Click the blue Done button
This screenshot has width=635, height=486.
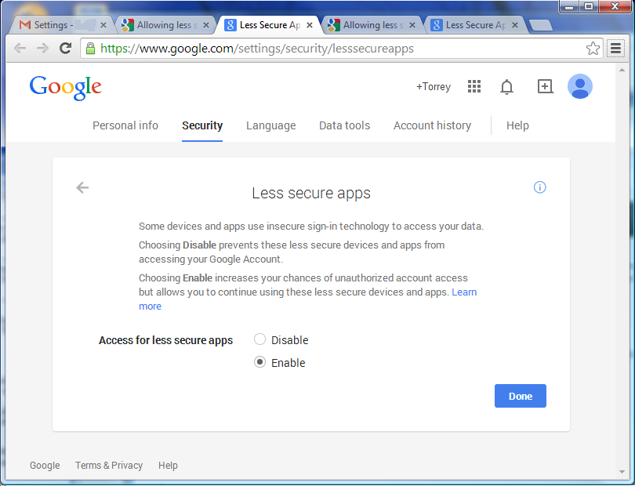[521, 396]
